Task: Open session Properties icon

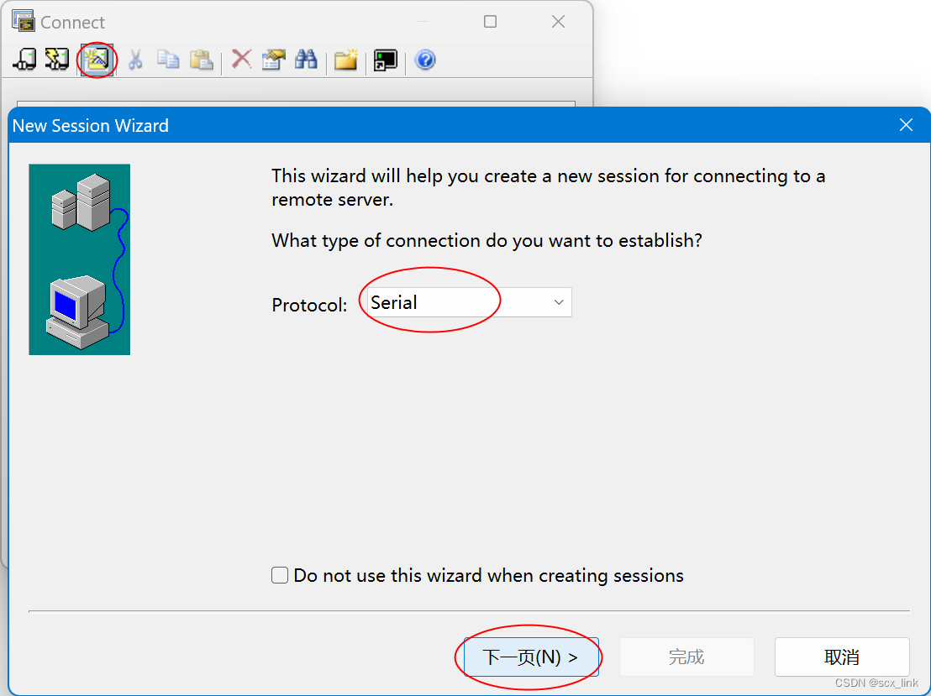Action: point(273,60)
